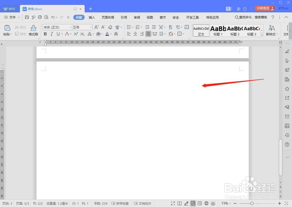
Task: Center align the paragraph
Action: click(135, 34)
